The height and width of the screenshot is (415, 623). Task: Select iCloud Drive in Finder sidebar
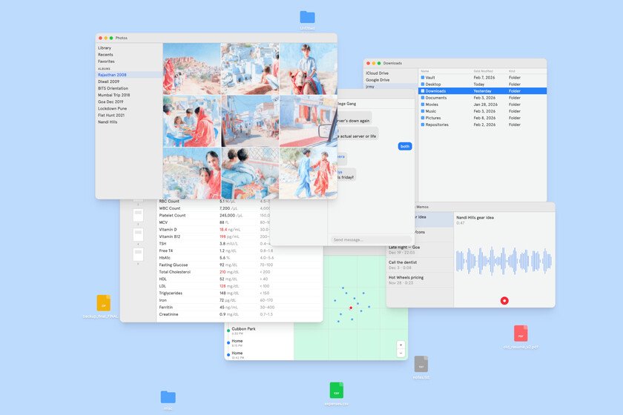pos(378,73)
